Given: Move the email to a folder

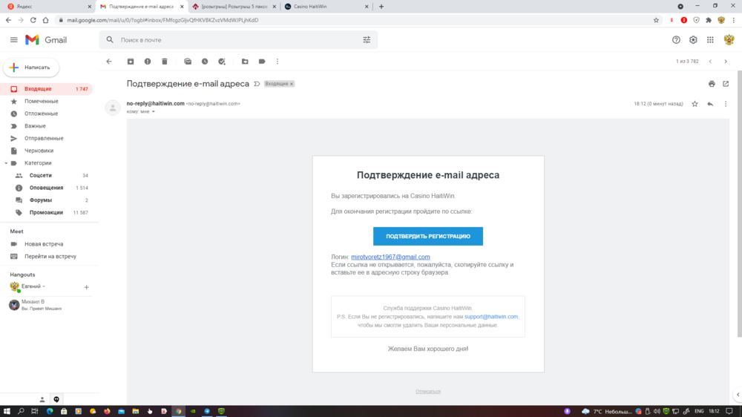Looking at the screenshot, I should [x=245, y=62].
